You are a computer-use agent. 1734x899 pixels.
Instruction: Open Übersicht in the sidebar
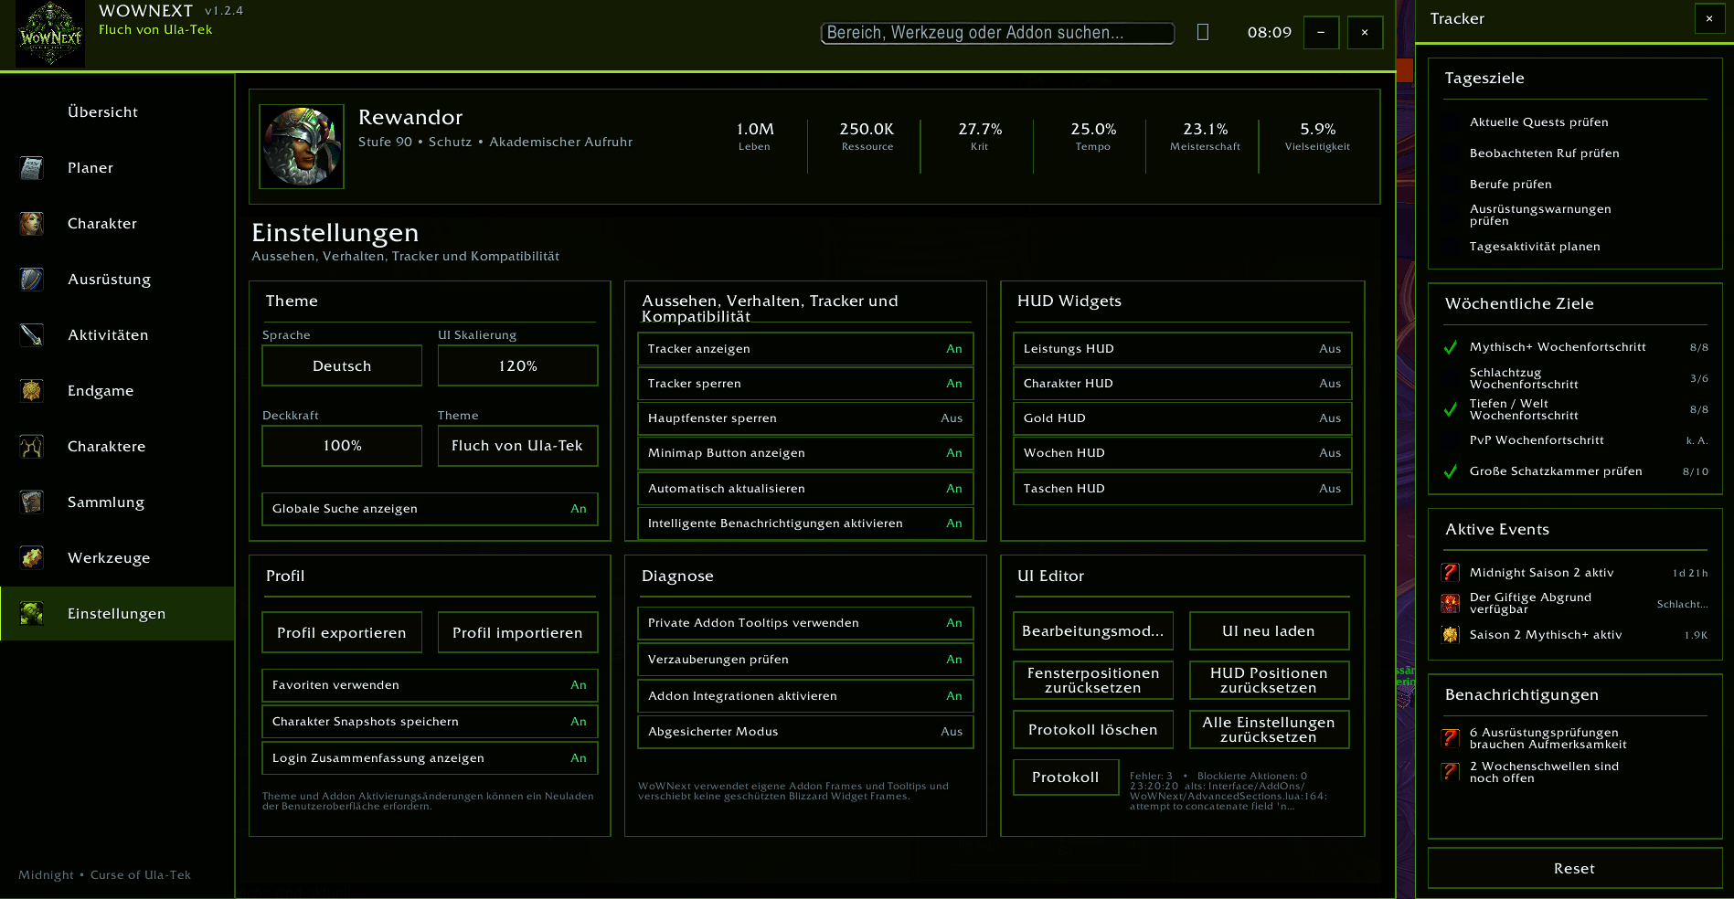coord(117,112)
